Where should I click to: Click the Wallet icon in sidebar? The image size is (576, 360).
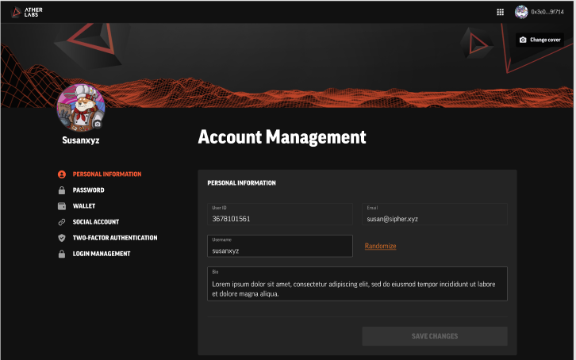click(x=62, y=206)
